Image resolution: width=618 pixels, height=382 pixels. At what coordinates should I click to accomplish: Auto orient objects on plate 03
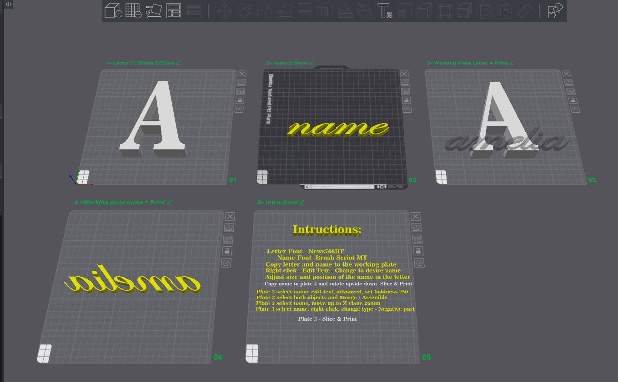pyautogui.click(x=570, y=82)
